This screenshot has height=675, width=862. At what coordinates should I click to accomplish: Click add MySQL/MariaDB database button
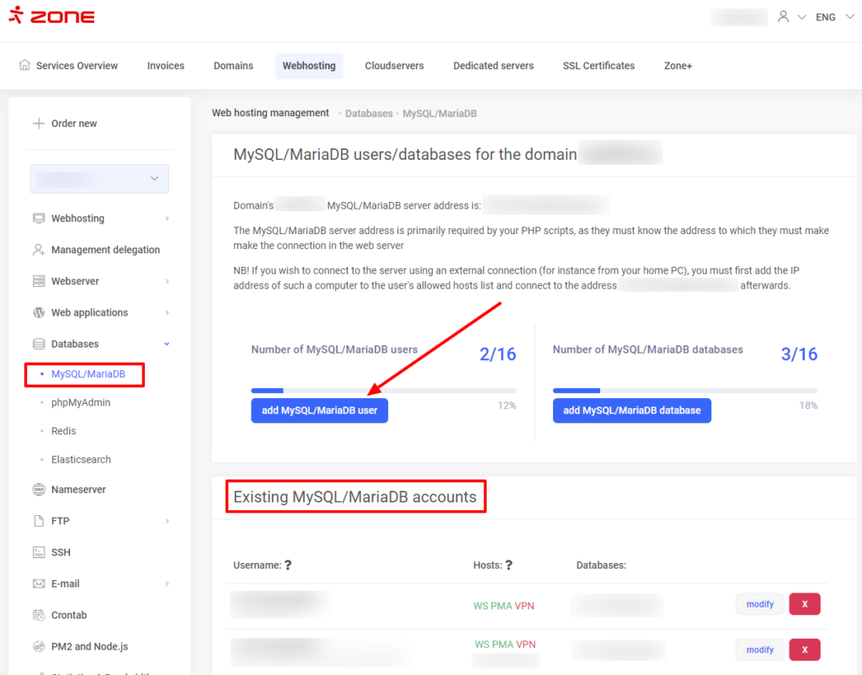(x=631, y=411)
